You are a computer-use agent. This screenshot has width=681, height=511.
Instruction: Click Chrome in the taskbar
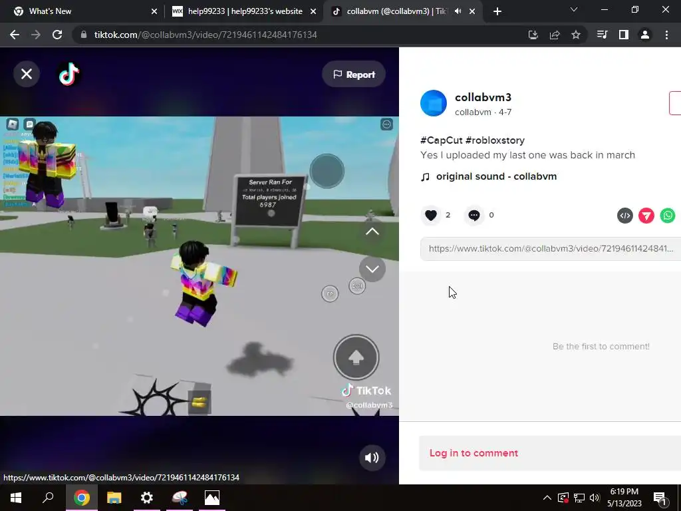81,498
